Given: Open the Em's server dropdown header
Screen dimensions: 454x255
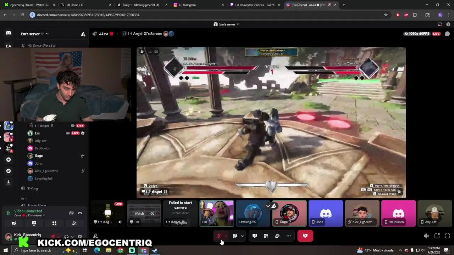Looking at the screenshot, I should pos(35,34).
